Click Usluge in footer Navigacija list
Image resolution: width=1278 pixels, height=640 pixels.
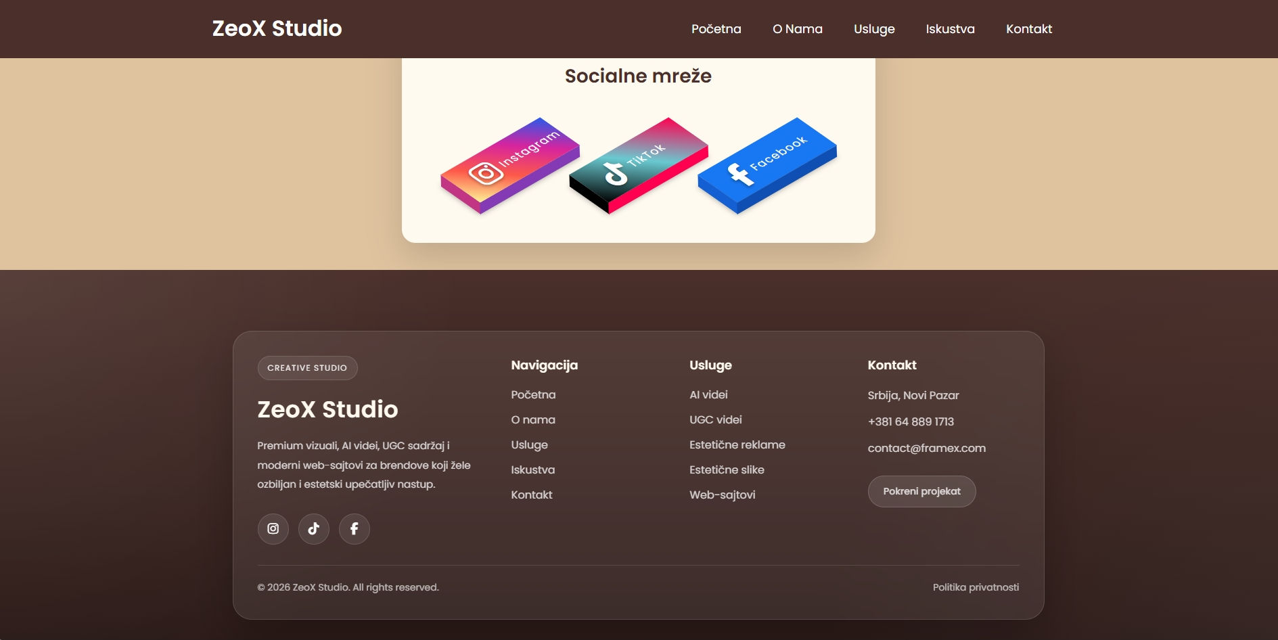coord(530,444)
